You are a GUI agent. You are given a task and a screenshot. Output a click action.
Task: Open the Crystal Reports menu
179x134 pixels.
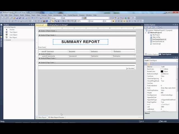(x=73, y=15)
